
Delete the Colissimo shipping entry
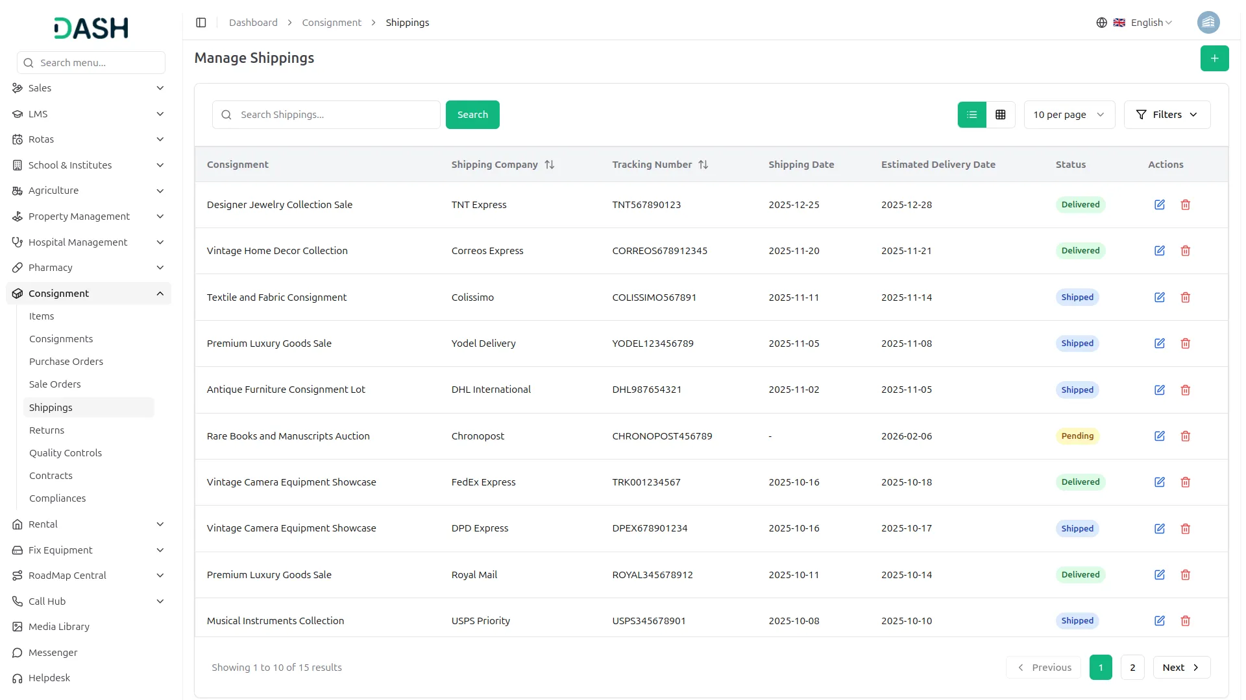(x=1185, y=297)
